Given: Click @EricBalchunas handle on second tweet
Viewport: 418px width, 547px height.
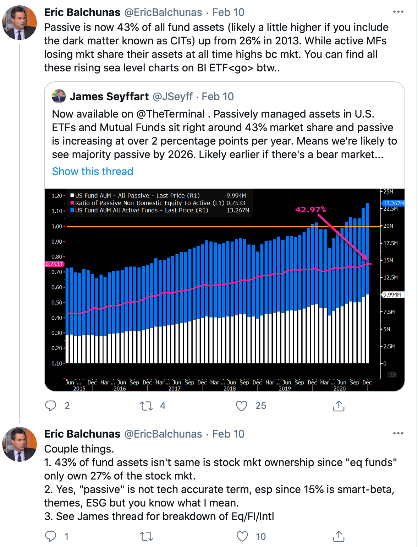Looking at the screenshot, I should pyautogui.click(x=163, y=434).
